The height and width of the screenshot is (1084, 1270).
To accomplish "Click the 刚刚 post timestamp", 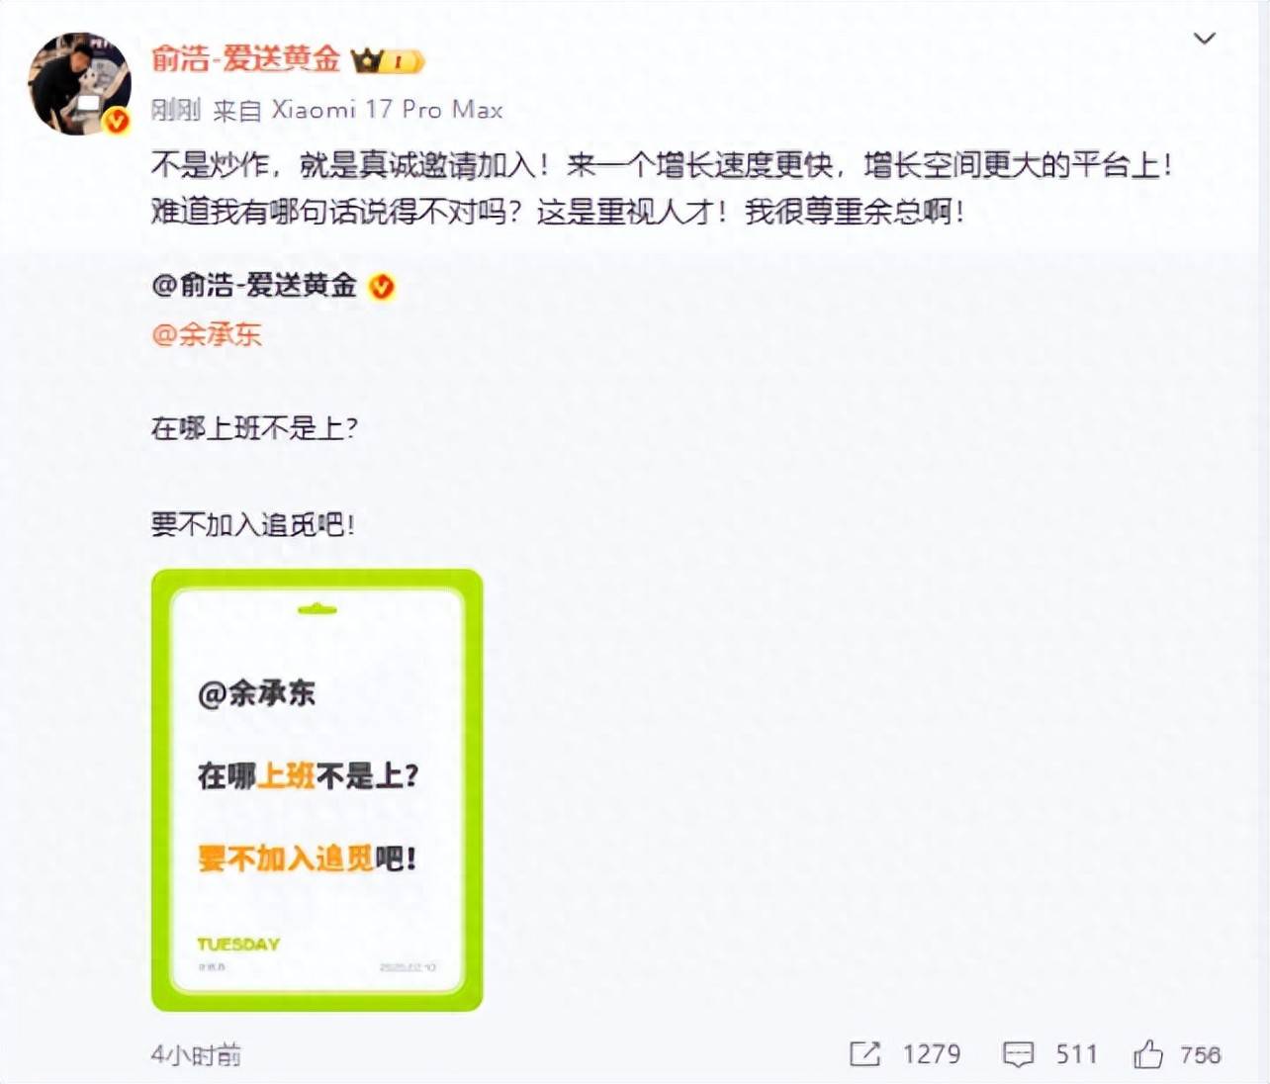I will (176, 110).
